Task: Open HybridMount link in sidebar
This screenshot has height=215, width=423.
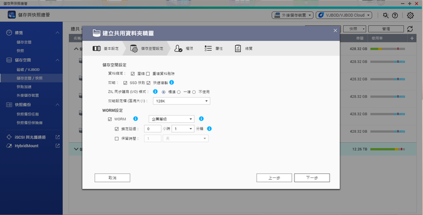Action: click(26, 146)
